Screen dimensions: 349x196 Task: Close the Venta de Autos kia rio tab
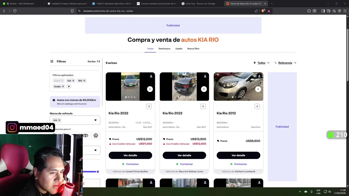[x=265, y=4]
